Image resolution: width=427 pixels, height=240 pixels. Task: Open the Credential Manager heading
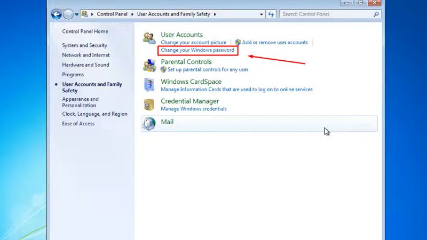click(x=190, y=101)
